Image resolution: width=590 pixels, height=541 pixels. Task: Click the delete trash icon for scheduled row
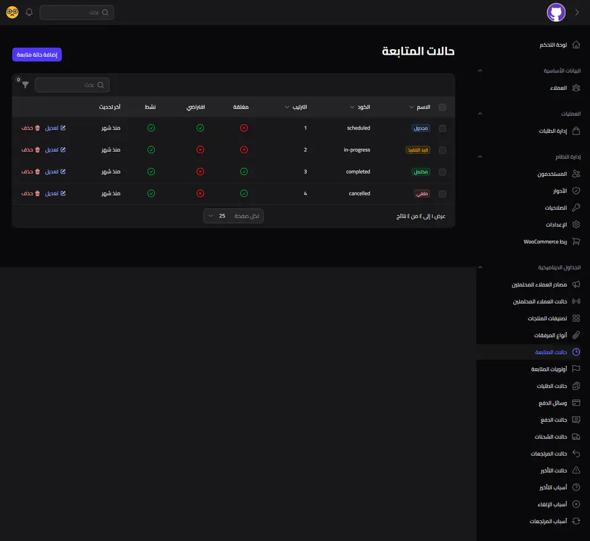point(37,128)
